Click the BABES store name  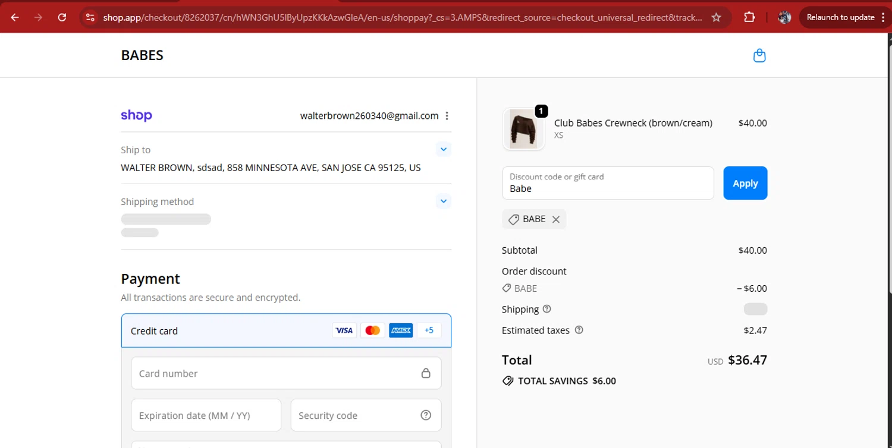click(142, 55)
